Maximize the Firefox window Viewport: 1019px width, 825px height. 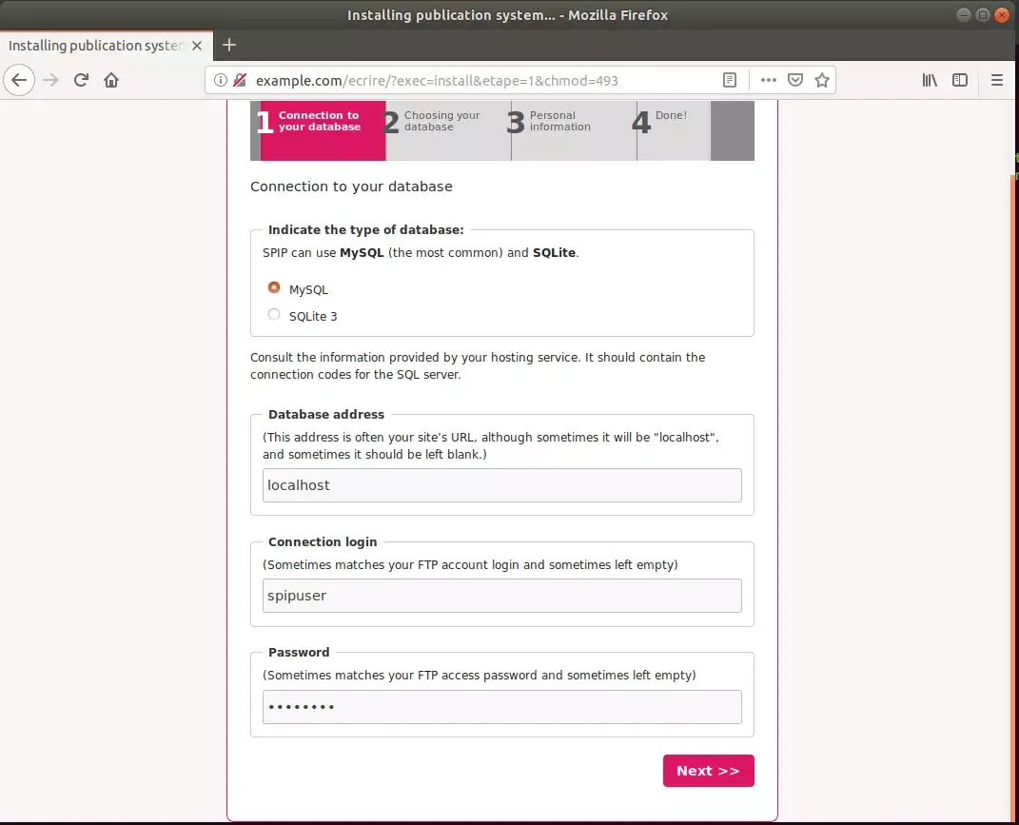pyautogui.click(x=983, y=14)
